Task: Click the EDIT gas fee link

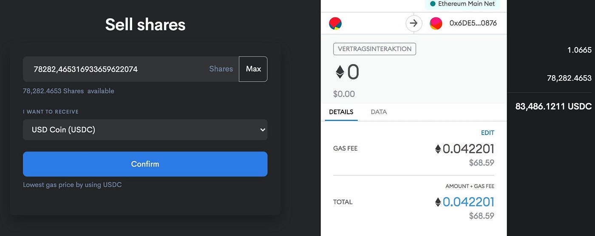Action: pyautogui.click(x=487, y=133)
